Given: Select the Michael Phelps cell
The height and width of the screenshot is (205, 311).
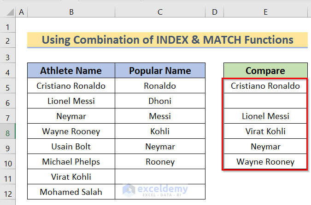Looking at the screenshot, I should tap(71, 162).
